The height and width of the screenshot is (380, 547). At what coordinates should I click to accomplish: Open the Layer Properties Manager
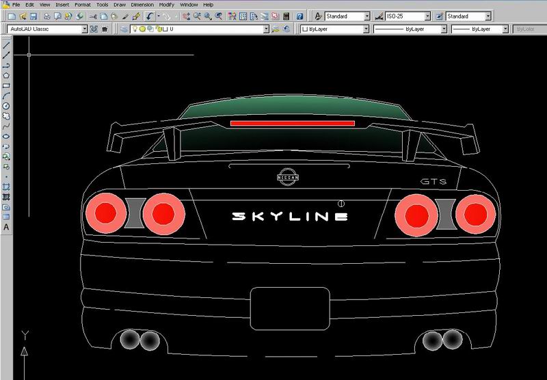pos(124,29)
